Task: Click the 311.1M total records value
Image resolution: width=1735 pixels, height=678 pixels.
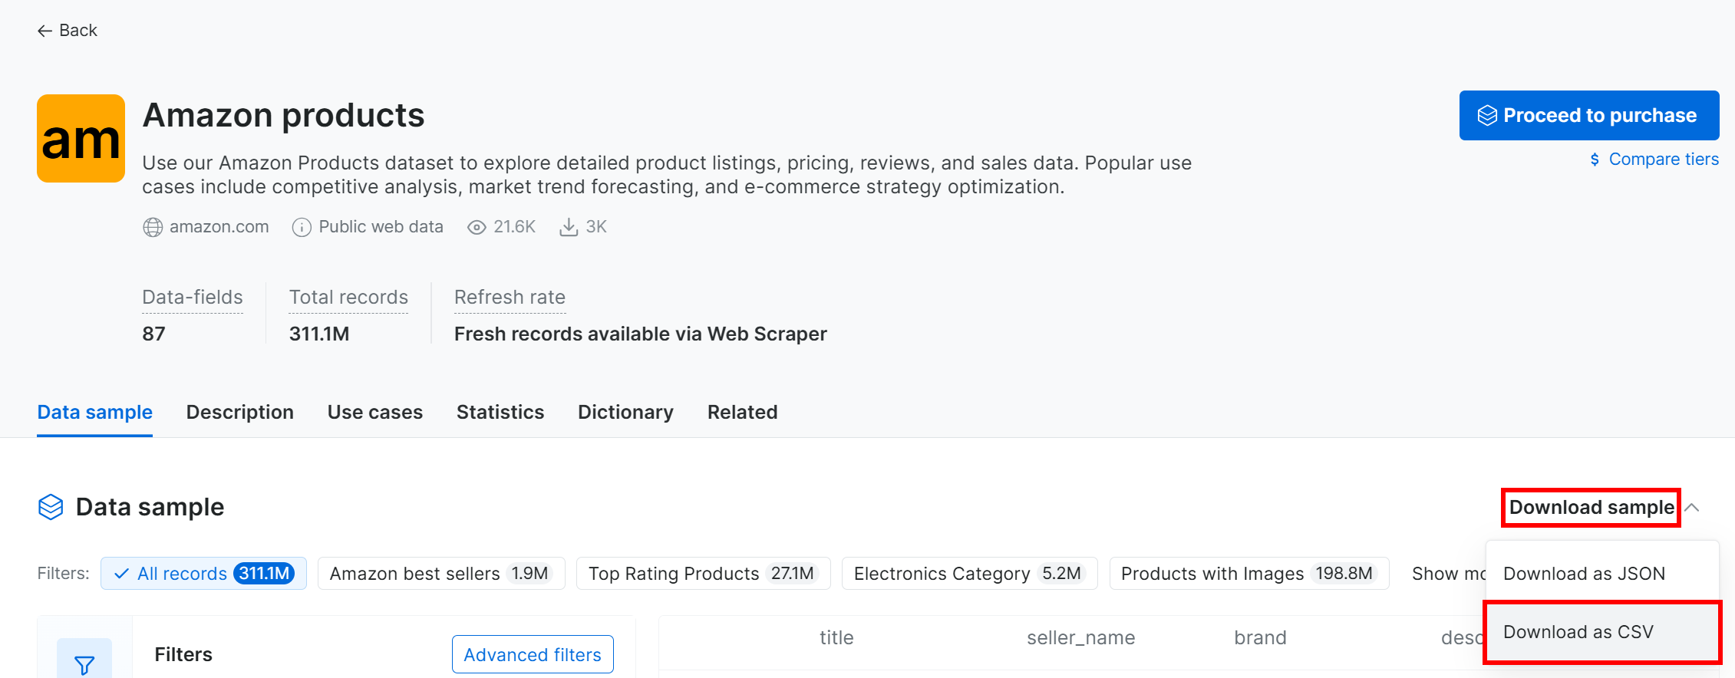Action: click(x=319, y=334)
